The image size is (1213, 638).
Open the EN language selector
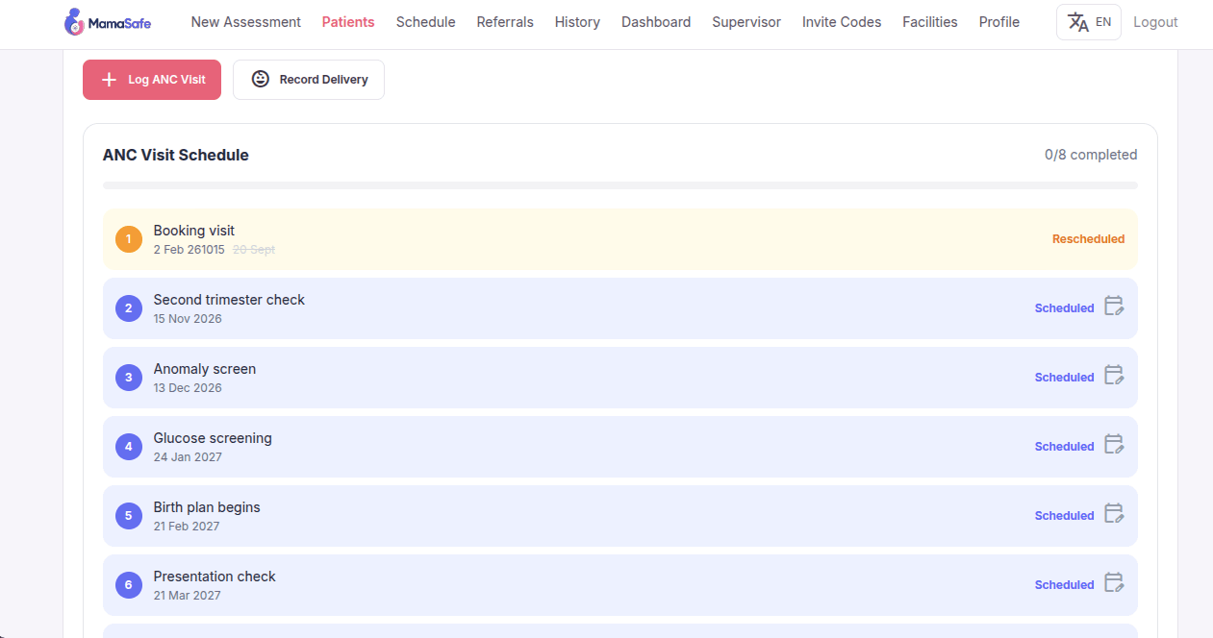click(x=1089, y=22)
